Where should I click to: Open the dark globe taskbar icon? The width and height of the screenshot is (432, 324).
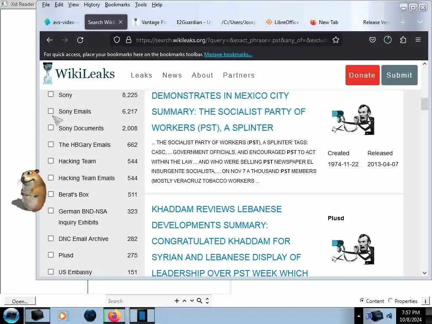(x=90, y=316)
